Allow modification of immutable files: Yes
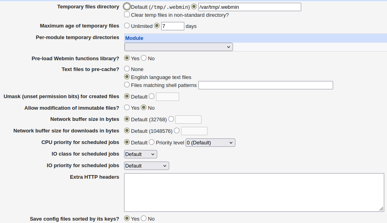 pyautogui.click(x=127, y=107)
